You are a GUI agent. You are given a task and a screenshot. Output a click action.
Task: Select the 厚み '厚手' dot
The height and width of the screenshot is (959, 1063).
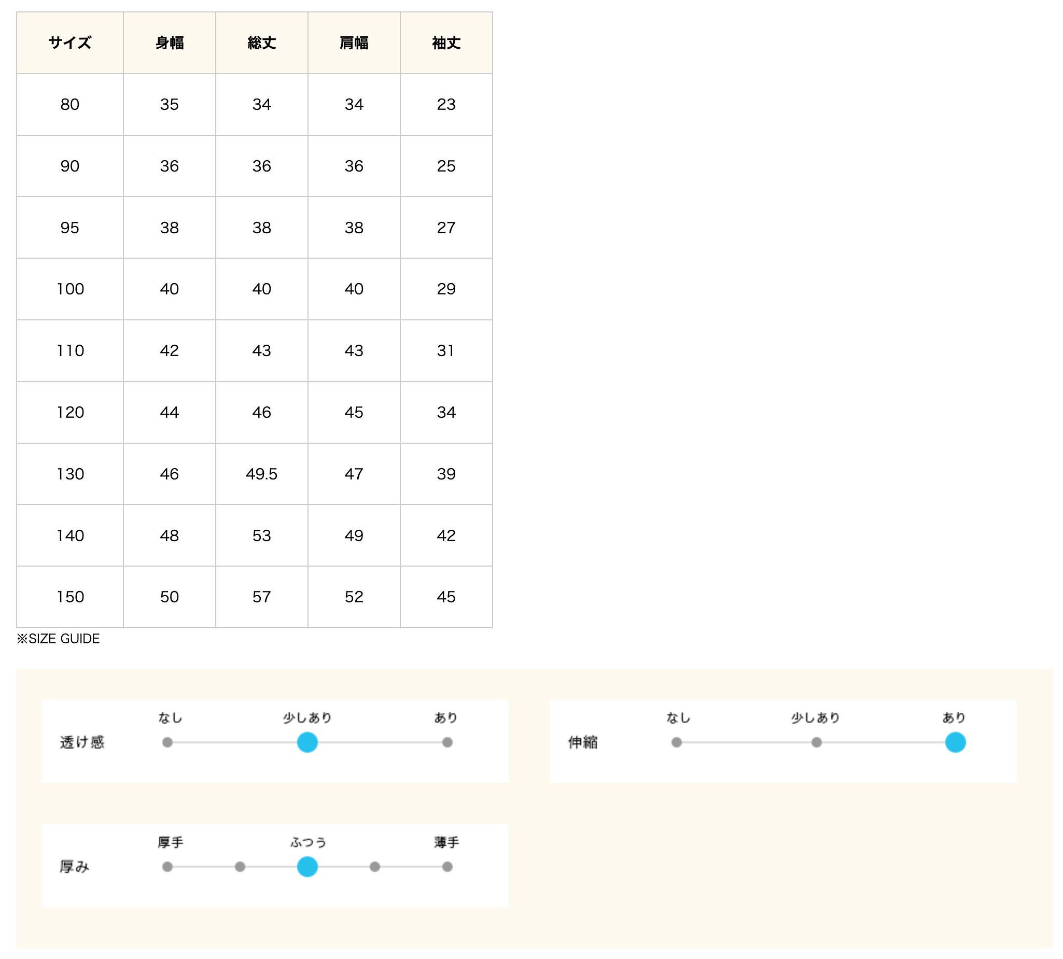[x=167, y=867]
